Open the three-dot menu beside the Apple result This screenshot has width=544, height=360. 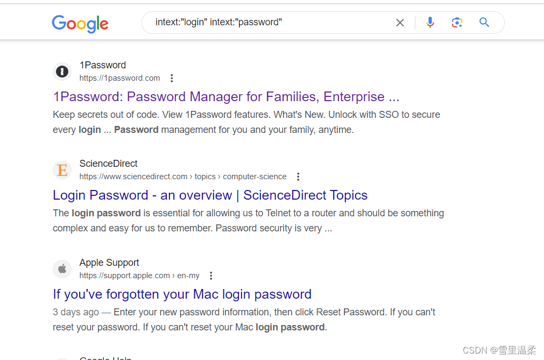(x=210, y=275)
